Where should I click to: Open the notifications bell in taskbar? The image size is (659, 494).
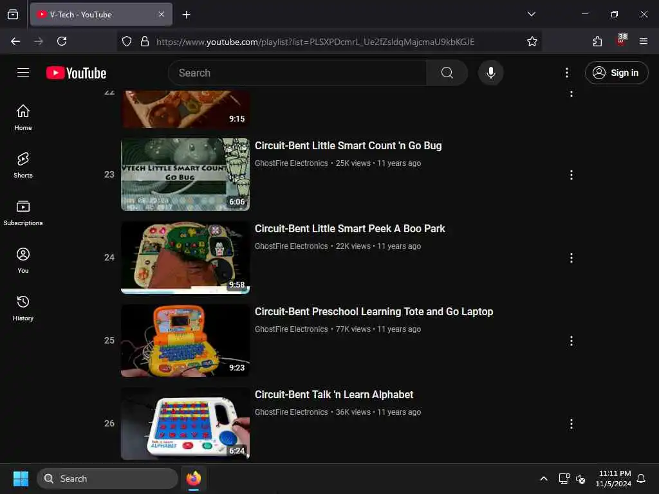(x=641, y=479)
